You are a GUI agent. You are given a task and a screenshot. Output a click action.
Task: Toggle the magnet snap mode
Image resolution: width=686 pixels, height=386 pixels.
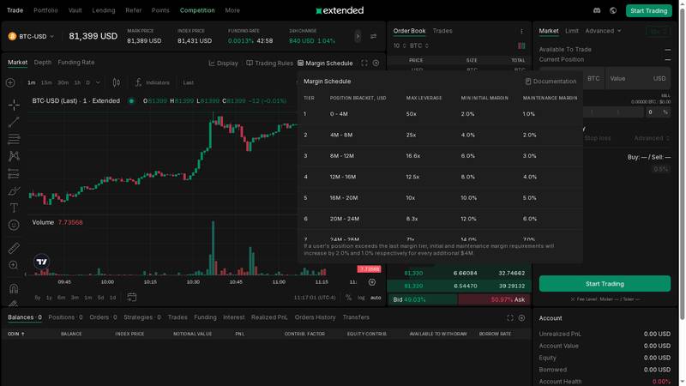click(14, 288)
